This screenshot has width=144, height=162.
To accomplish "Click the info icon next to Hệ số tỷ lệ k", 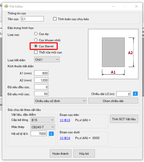I will click(51, 134).
